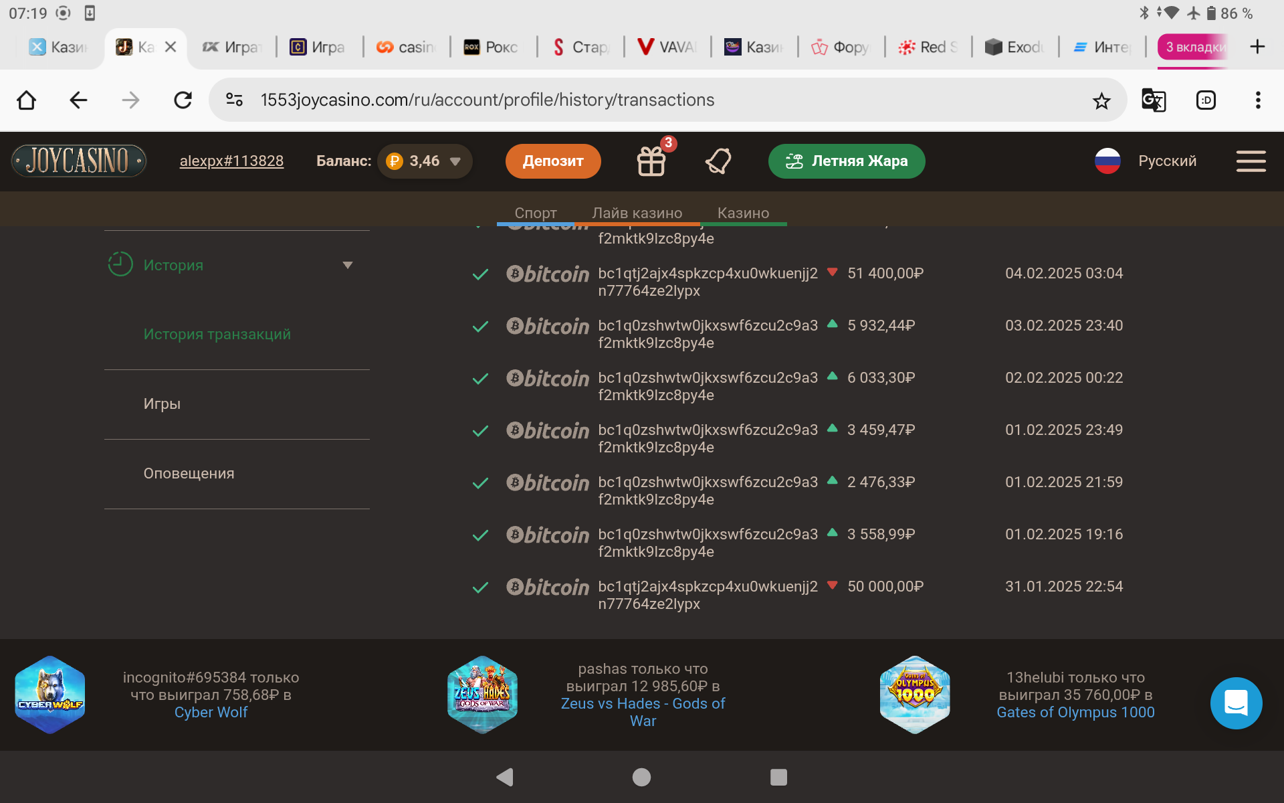This screenshot has height=803, width=1284.
Task: Switch to the Лайв казино tab
Action: (637, 213)
